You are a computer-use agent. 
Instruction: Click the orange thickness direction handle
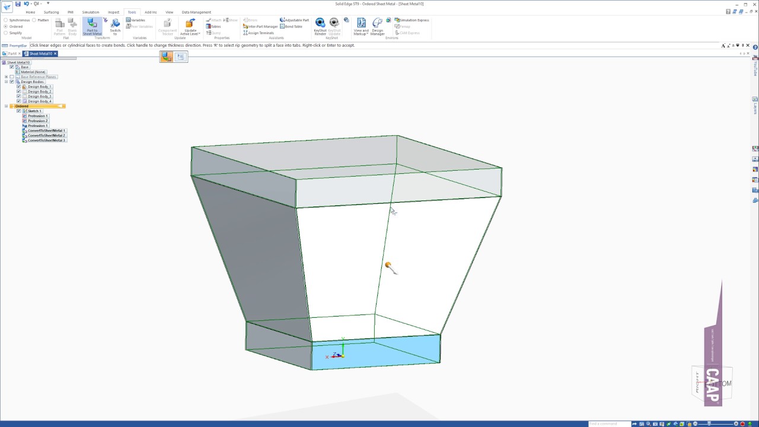[x=388, y=265]
